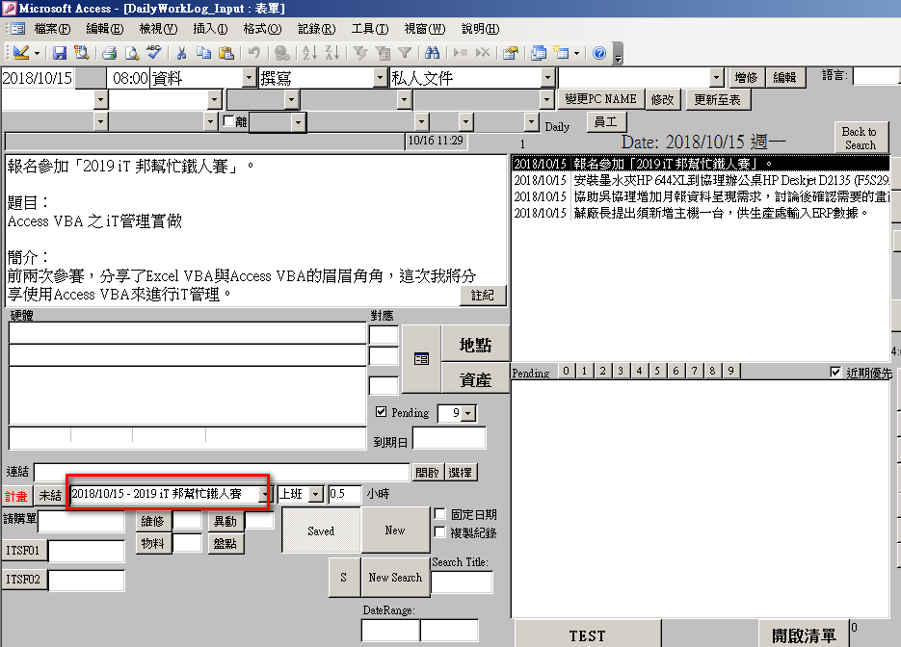
Task: Click the Insert Hyperlink icon
Action: pyautogui.click(x=281, y=53)
